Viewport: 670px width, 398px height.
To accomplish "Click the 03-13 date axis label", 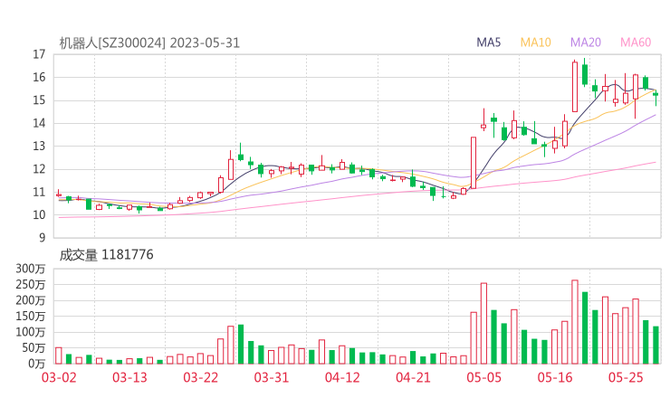I will pyautogui.click(x=129, y=377).
